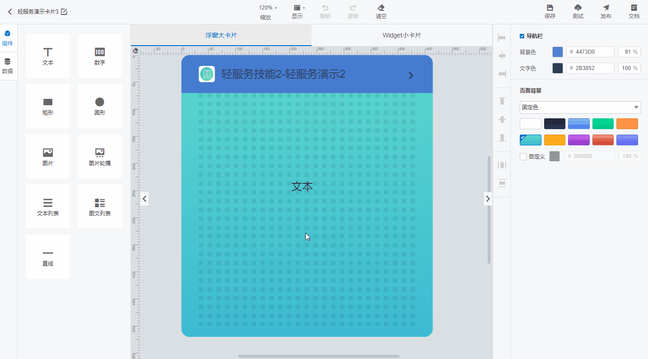This screenshot has width=648, height=359.
Task: Click the 清空 eraser clear icon
Action: coord(381,8)
